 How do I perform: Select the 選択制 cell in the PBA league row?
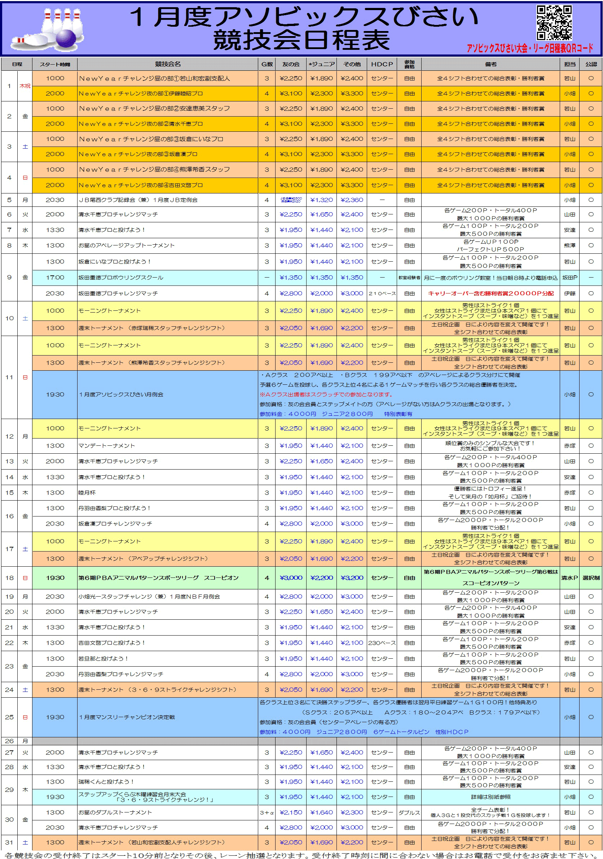(x=591, y=578)
